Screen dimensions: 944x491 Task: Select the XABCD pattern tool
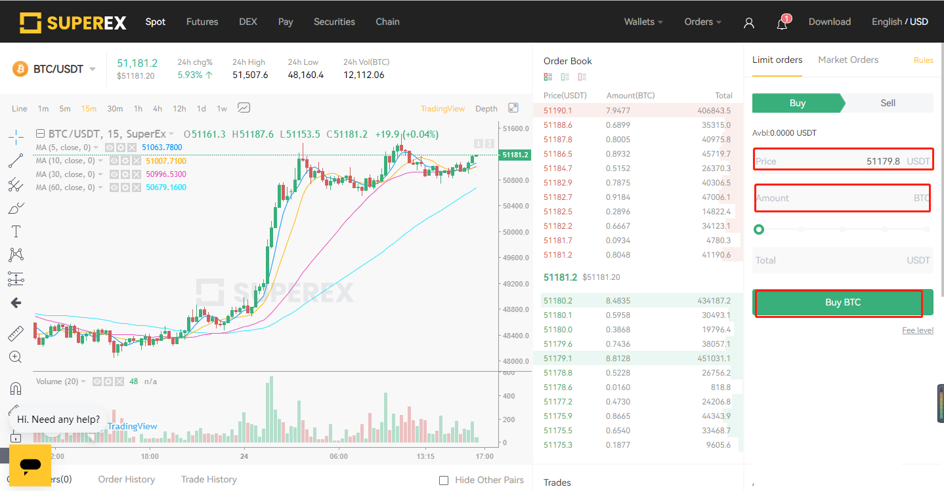pos(16,255)
